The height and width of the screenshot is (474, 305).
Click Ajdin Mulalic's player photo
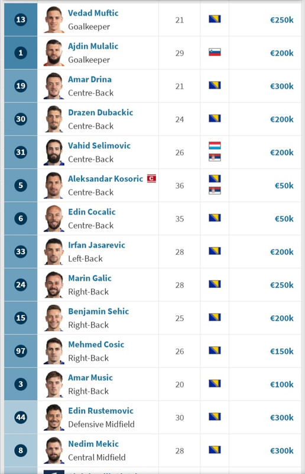point(54,53)
